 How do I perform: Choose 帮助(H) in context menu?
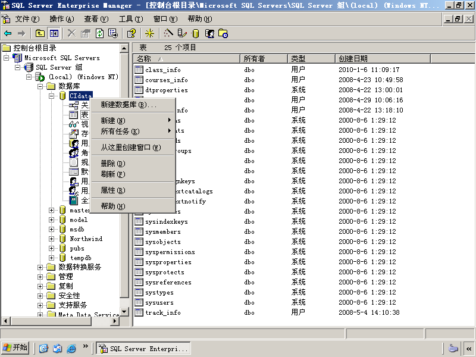click(133, 206)
